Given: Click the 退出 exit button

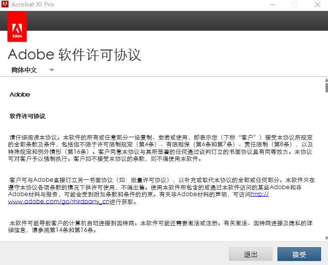Looking at the screenshot, I should point(251,254).
